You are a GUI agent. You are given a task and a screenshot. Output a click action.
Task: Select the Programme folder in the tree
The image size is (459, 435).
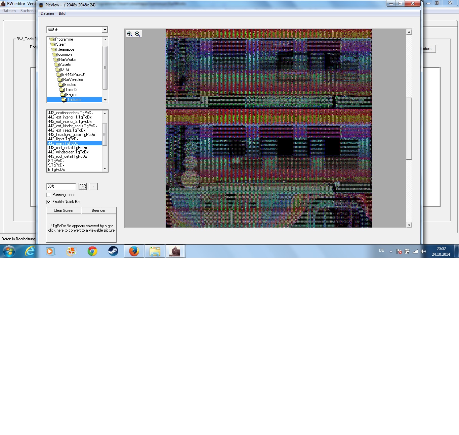tap(64, 39)
